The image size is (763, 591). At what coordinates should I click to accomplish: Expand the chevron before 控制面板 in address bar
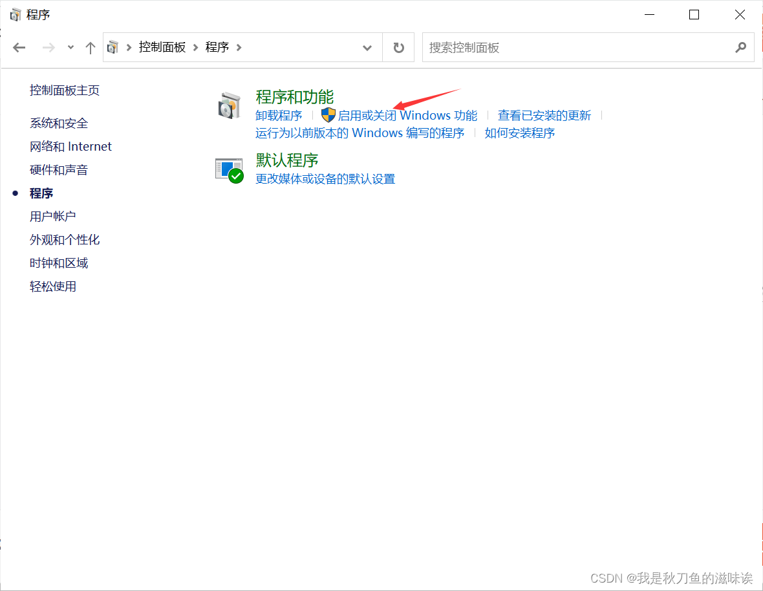click(x=129, y=47)
